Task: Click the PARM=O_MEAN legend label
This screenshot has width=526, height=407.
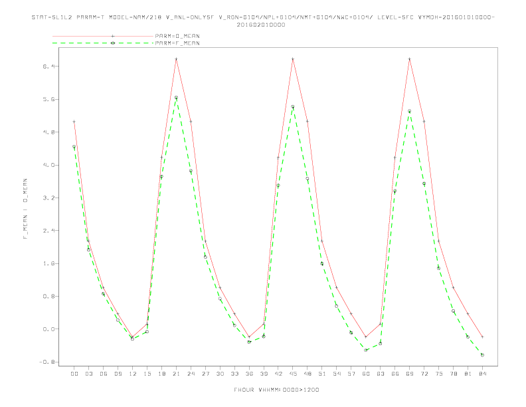Action: pos(177,36)
